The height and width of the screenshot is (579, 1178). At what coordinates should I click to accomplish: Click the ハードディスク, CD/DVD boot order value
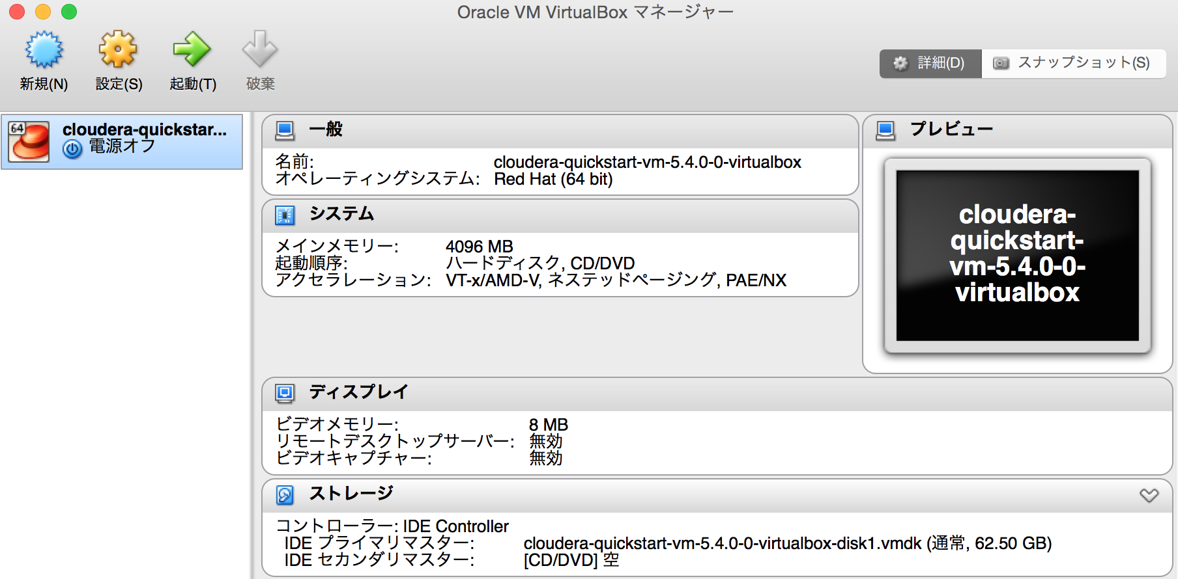(540, 263)
